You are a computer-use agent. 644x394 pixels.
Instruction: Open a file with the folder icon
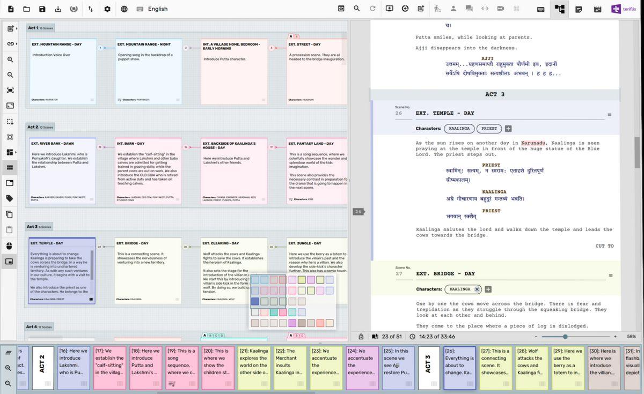pyautogui.click(x=26, y=9)
